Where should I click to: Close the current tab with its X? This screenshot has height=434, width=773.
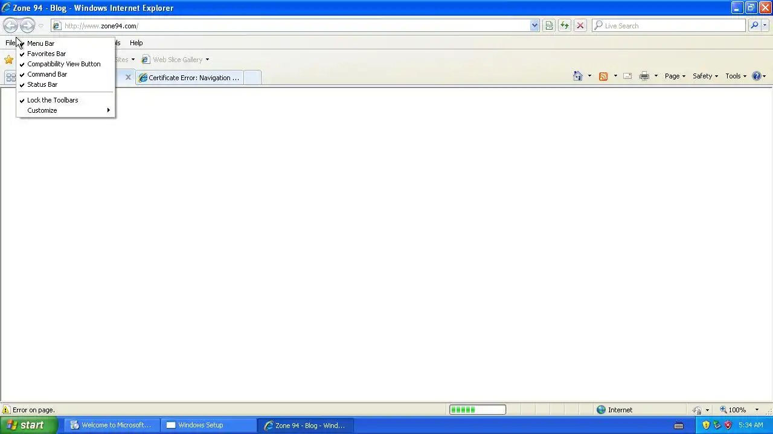click(x=128, y=77)
